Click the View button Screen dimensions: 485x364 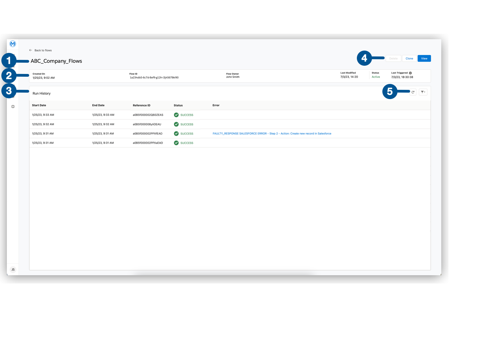pyautogui.click(x=424, y=58)
